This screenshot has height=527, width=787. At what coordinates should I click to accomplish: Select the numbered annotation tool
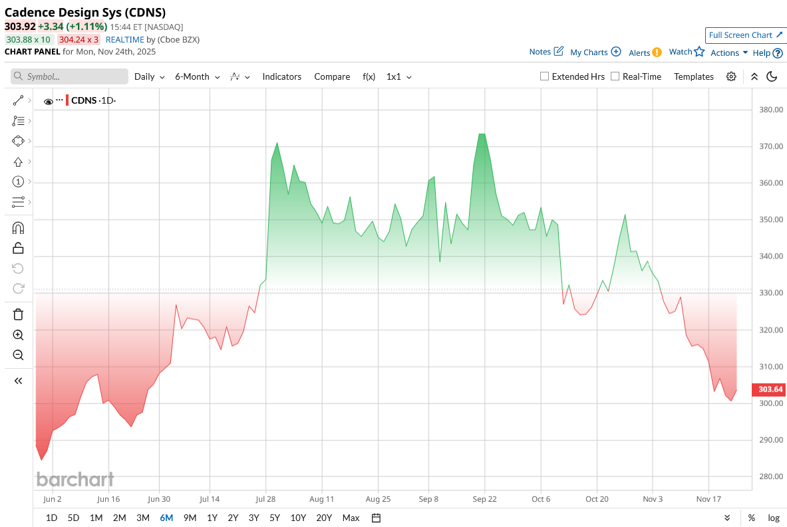pyautogui.click(x=18, y=181)
